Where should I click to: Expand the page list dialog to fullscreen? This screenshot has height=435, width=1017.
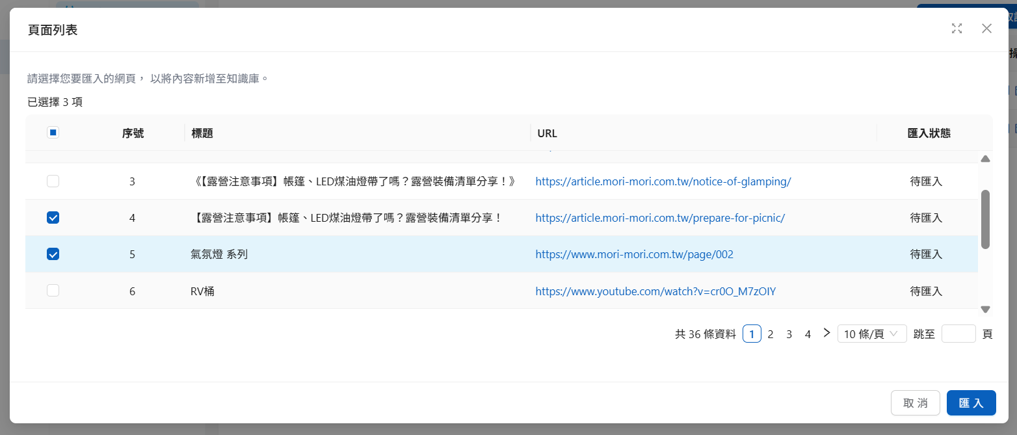[x=957, y=29]
